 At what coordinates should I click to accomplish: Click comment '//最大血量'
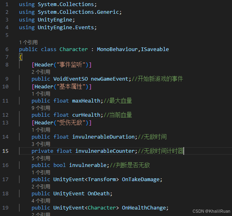(118, 101)
